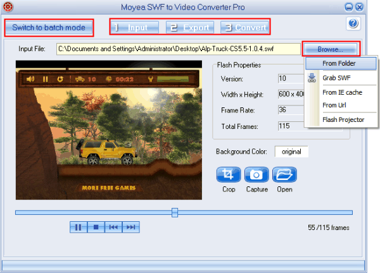Mute sound icon in the game preview
This screenshot has width=380, height=273.
(x=30, y=79)
